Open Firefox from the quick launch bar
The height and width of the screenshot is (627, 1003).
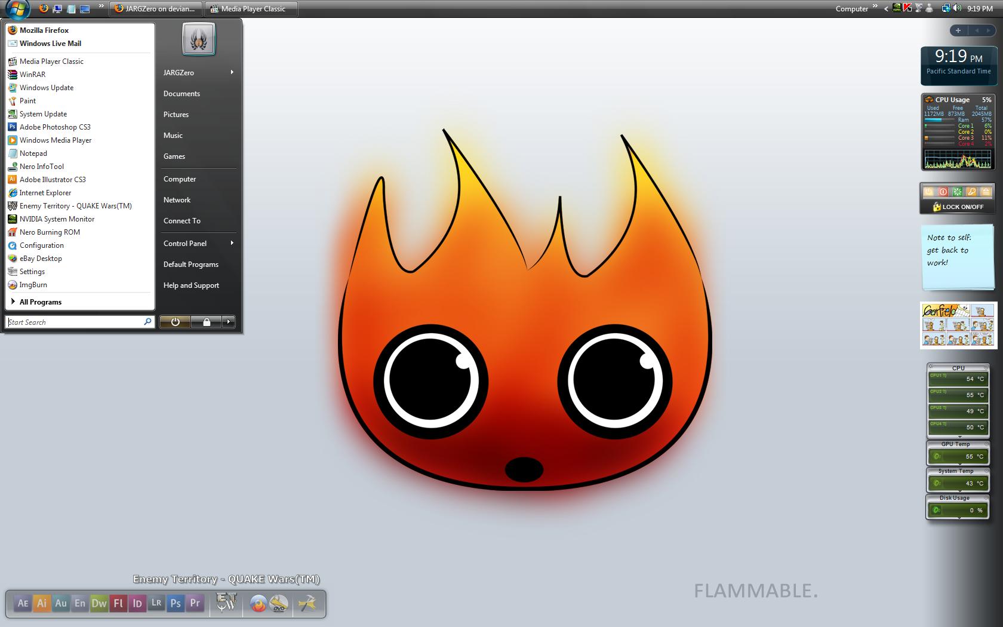coord(44,8)
